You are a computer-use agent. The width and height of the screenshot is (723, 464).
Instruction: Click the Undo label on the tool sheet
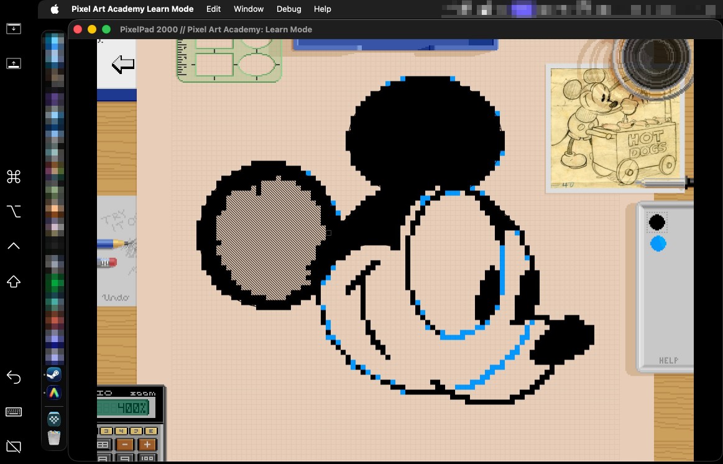[115, 297]
